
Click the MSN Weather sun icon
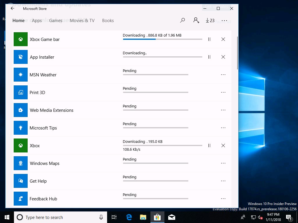21,75
